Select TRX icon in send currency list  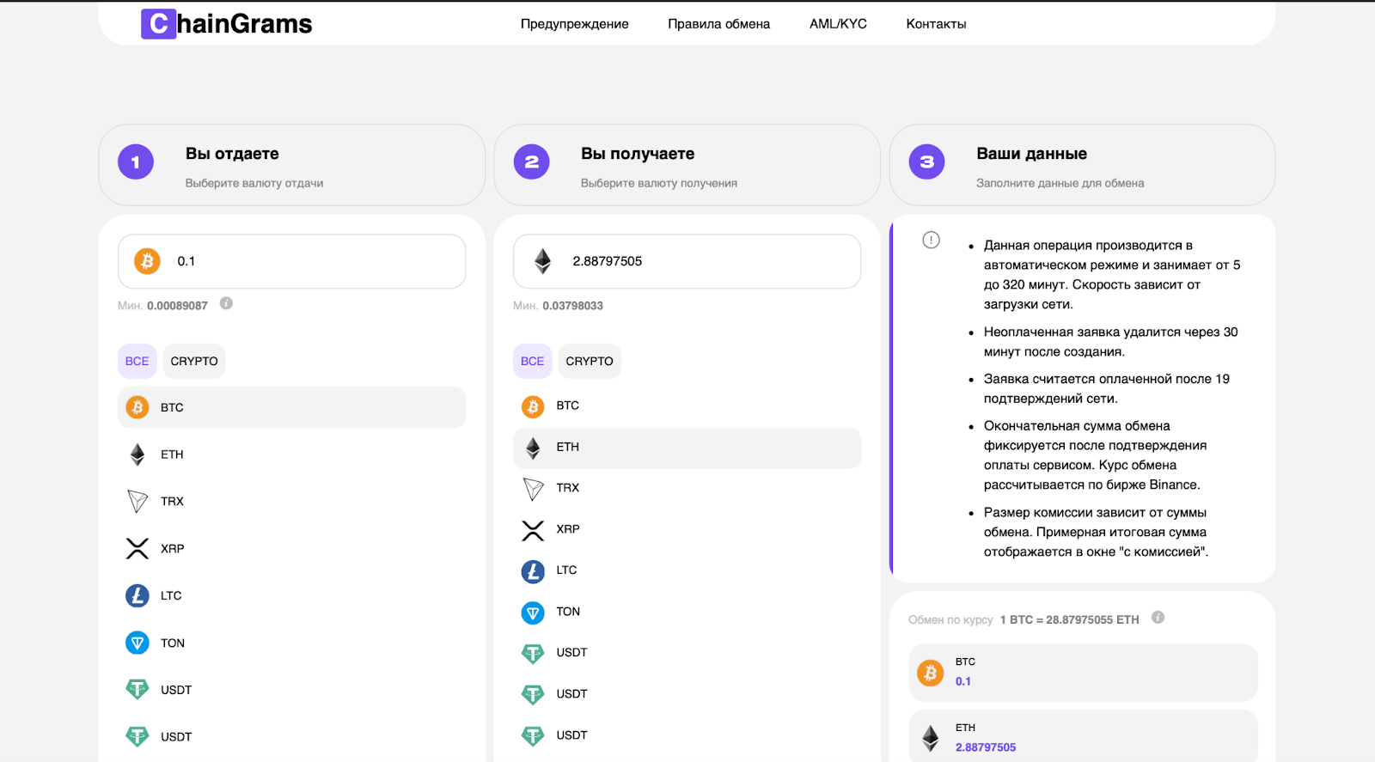tap(137, 501)
